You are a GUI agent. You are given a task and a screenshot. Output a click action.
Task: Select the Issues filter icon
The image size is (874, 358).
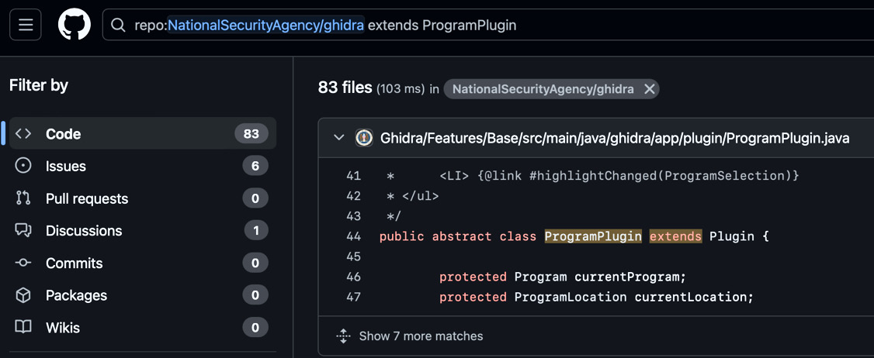pos(23,166)
